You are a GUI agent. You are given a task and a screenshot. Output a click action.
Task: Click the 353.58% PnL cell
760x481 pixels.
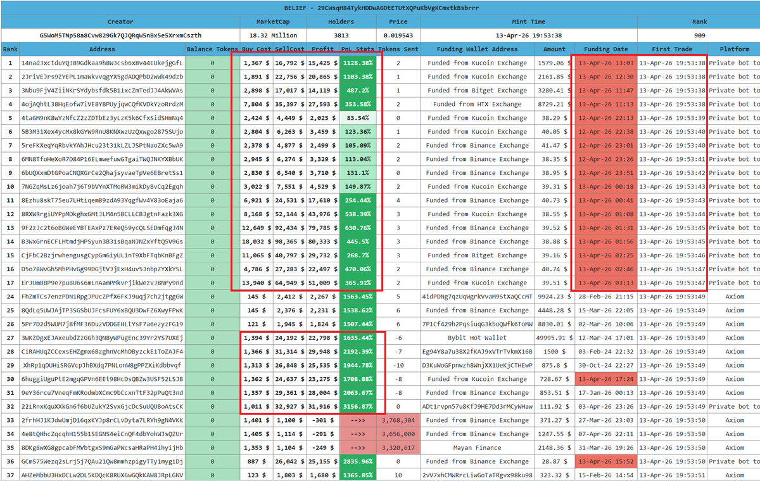(358, 104)
